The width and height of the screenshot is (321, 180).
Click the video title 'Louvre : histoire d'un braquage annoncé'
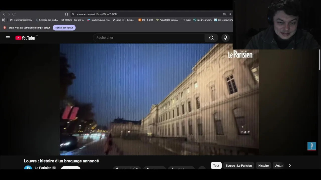(x=61, y=161)
